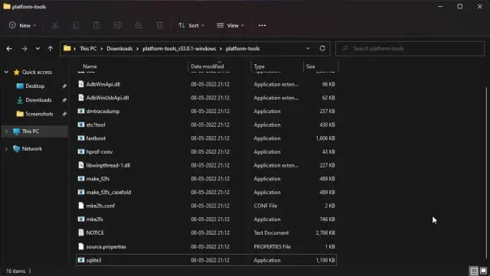Open the See more ellipsis menu
Viewport: 490px width, 276px height.
coord(262,25)
